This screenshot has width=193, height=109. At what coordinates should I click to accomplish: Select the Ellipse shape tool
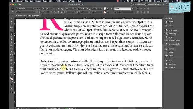pyautogui.click(x=11, y=48)
